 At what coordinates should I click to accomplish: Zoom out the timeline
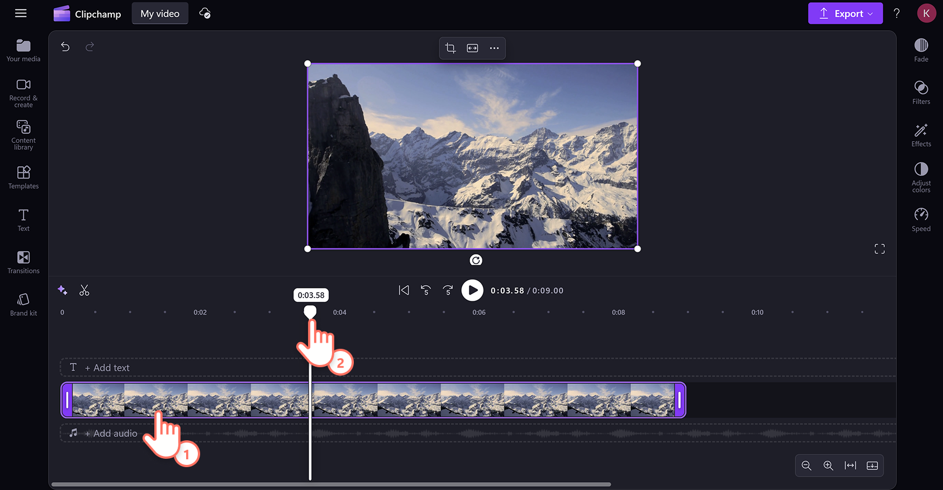pyautogui.click(x=806, y=465)
